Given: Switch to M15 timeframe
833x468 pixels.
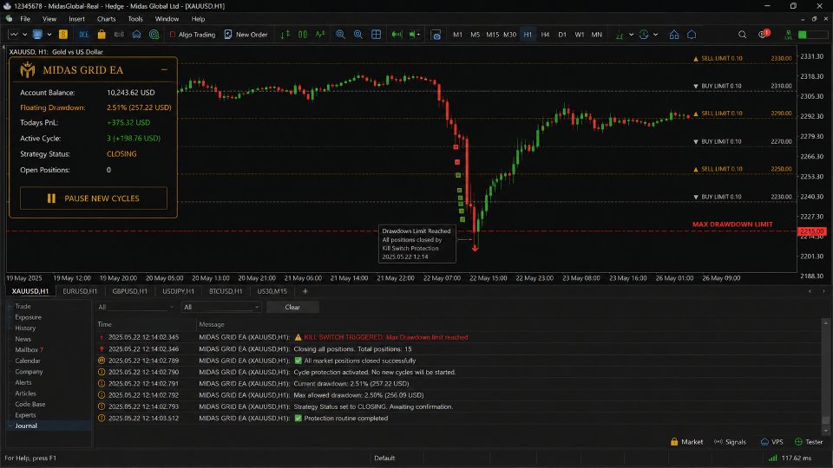Looking at the screenshot, I should point(493,35).
